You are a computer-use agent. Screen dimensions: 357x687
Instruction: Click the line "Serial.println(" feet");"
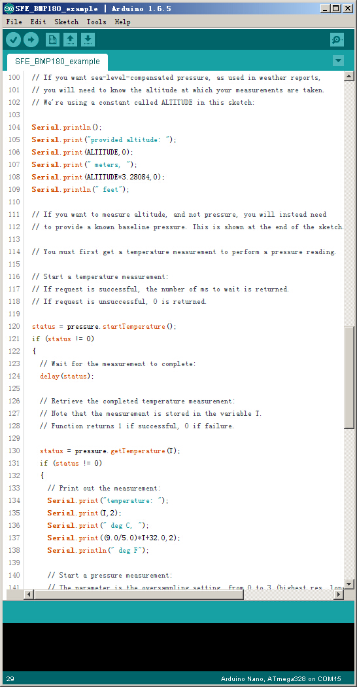(80, 190)
